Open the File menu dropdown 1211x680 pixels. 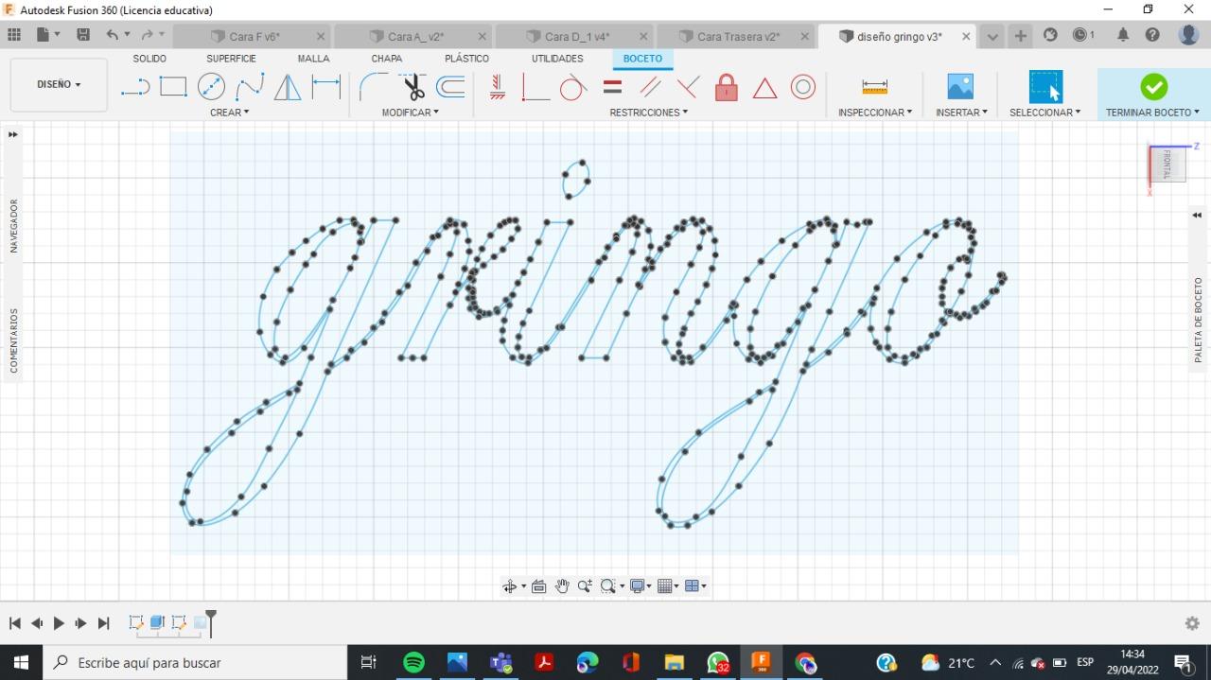click(47, 35)
